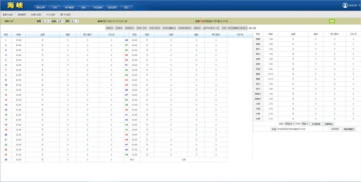
Task: Open the 更新 dropdown showing 停止
Action: (x=75, y=21)
